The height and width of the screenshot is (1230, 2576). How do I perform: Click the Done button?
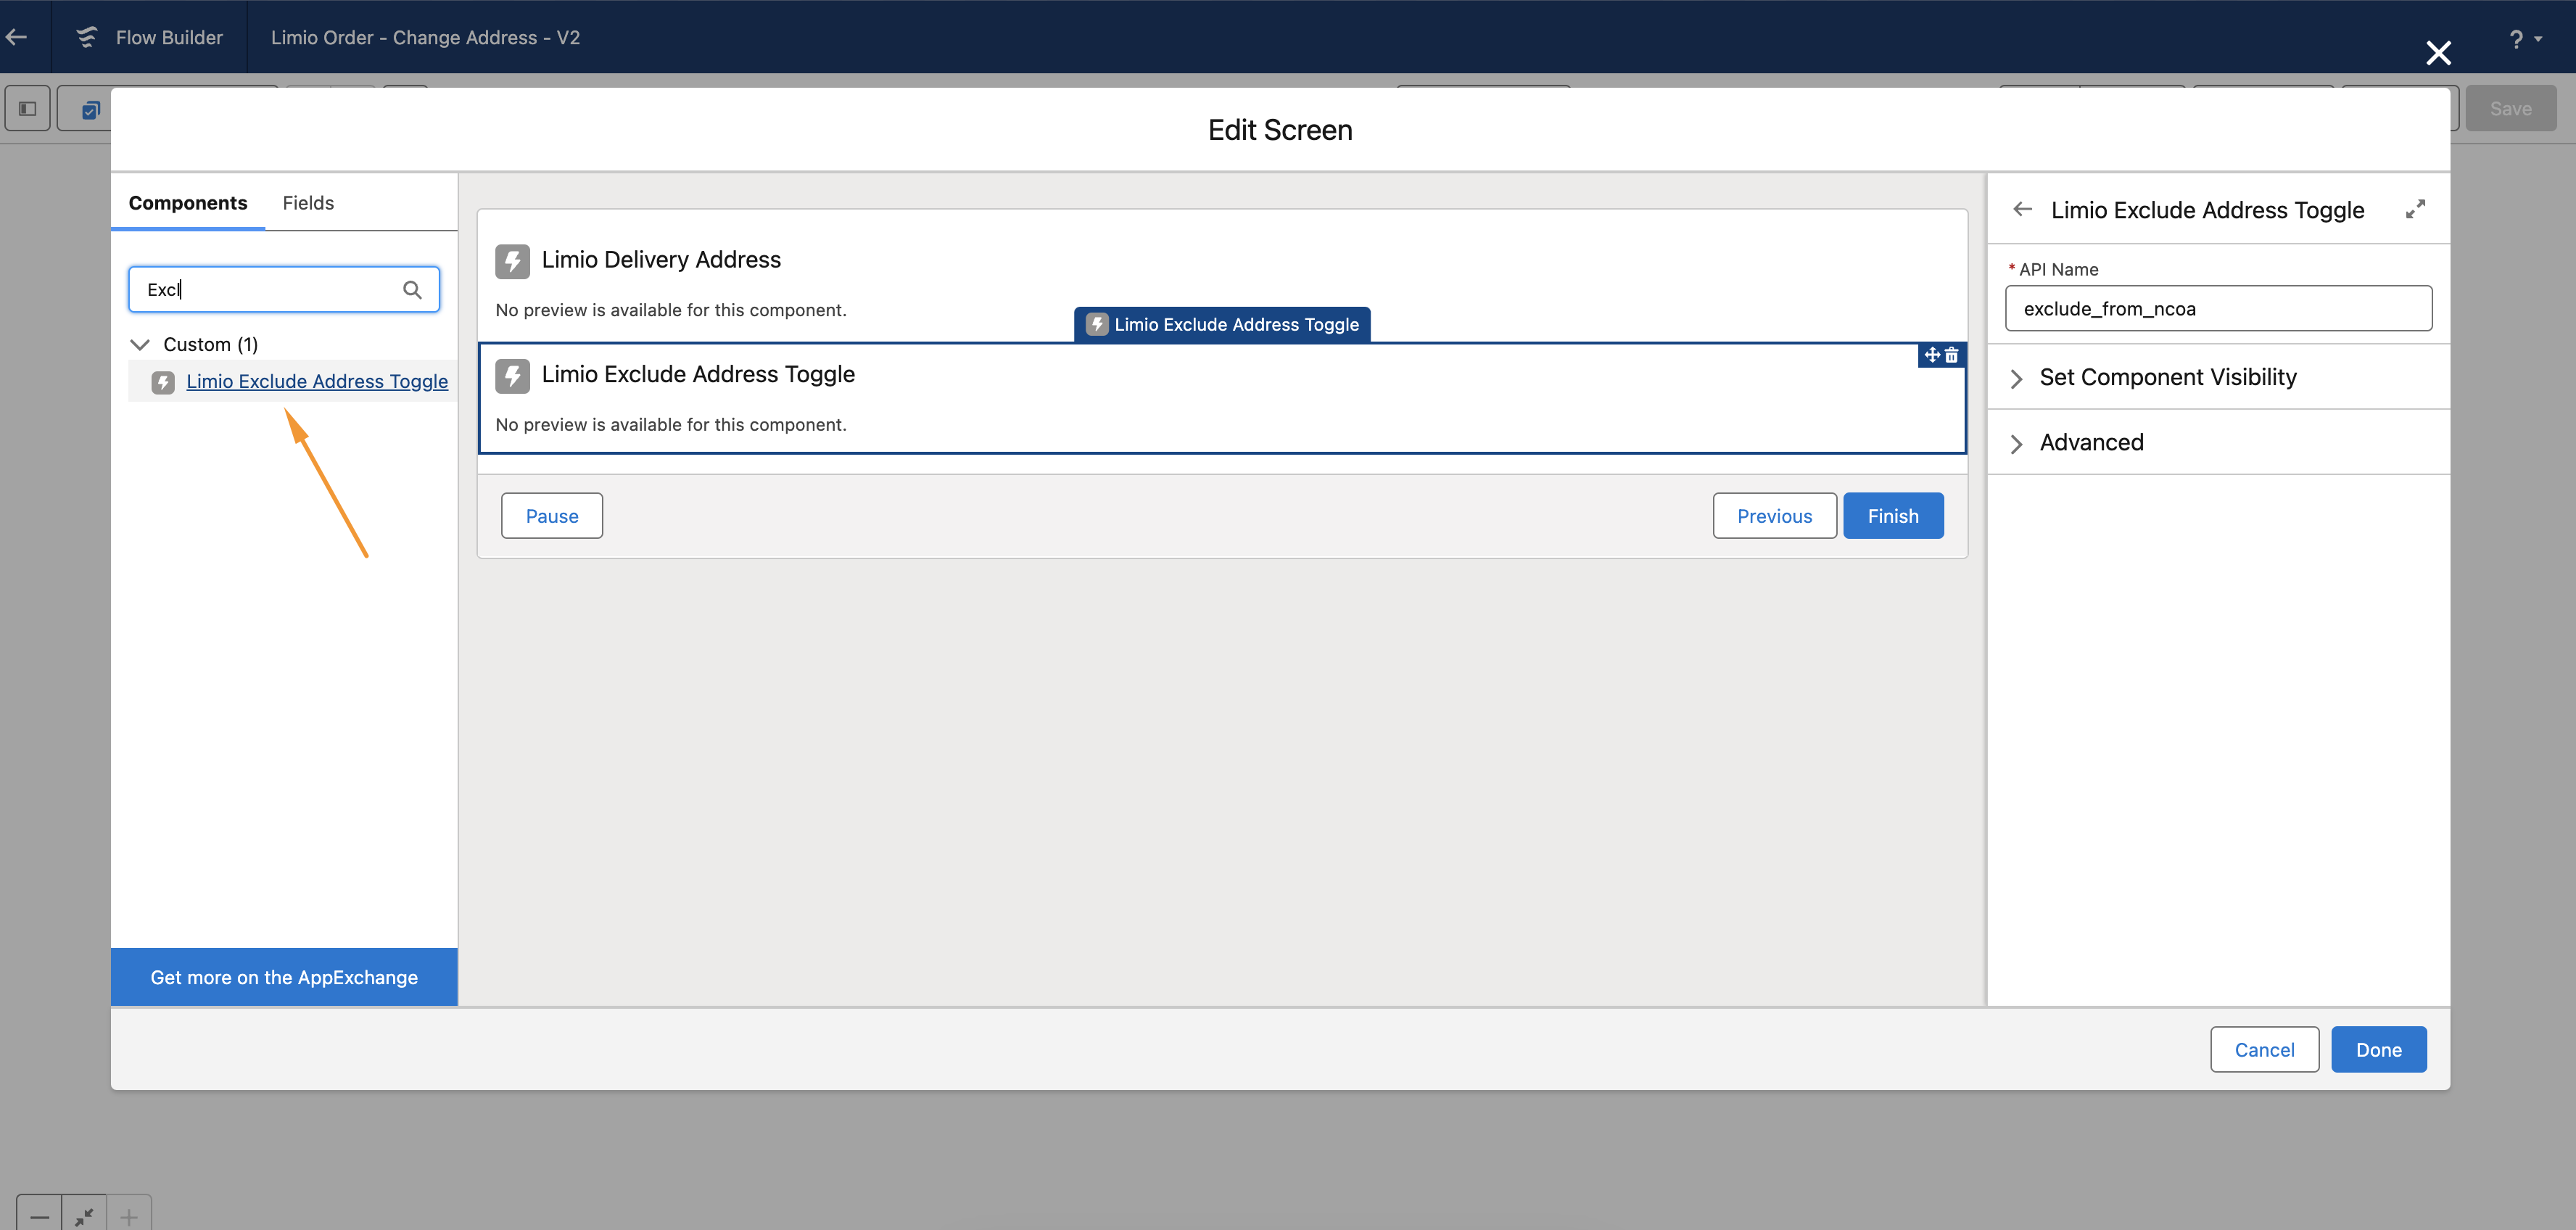click(2377, 1049)
